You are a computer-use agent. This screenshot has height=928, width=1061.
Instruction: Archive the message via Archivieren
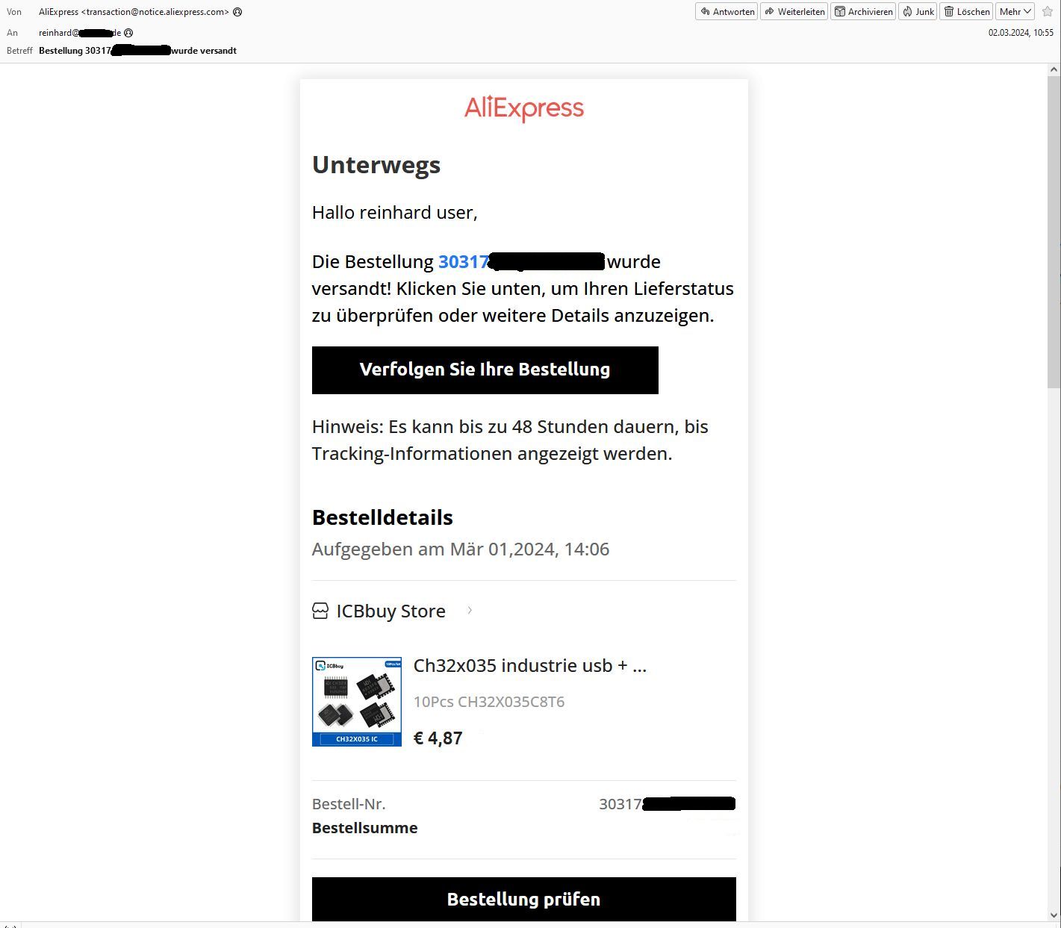click(864, 12)
